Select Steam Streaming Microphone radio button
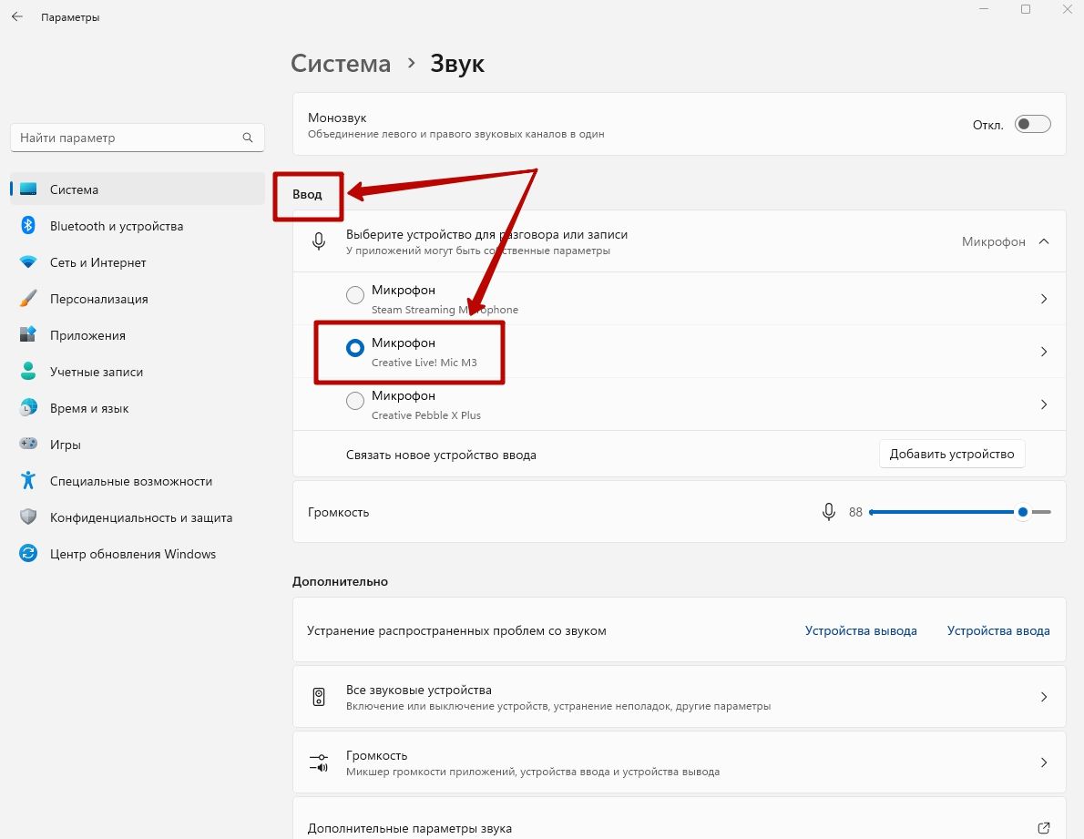 pos(354,295)
